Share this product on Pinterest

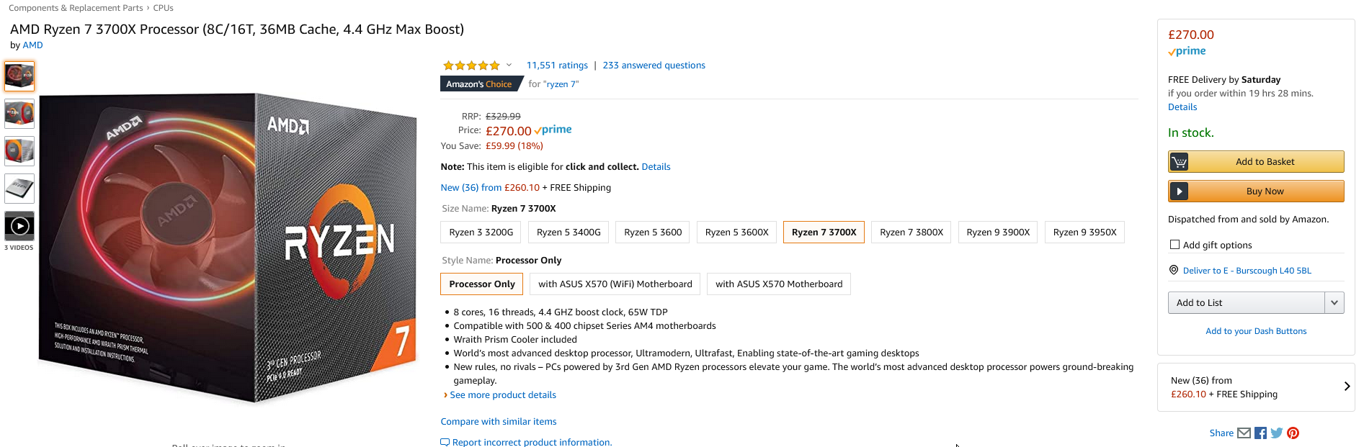click(x=1293, y=433)
